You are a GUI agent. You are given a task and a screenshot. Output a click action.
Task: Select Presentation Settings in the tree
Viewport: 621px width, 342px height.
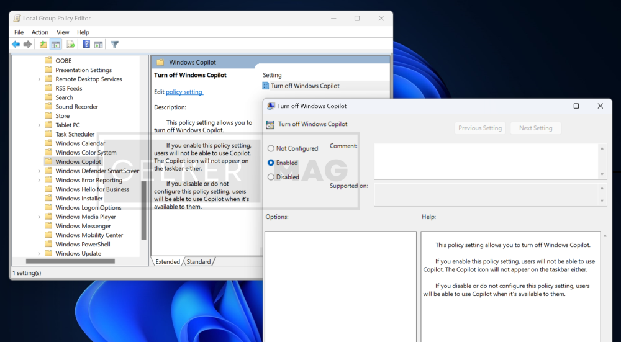84,70
